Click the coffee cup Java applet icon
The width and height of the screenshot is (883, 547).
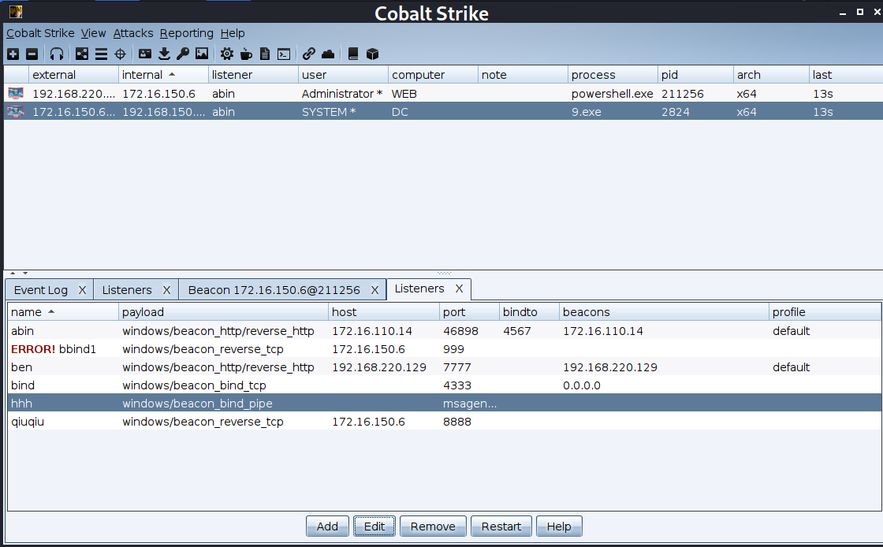tap(246, 54)
